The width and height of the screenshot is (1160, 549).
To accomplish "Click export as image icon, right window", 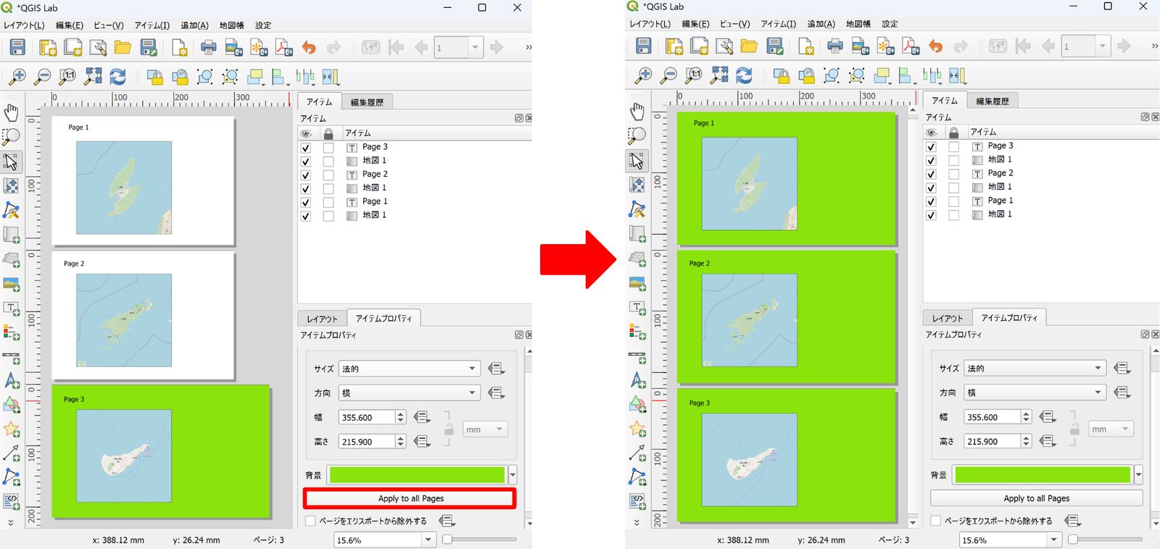I will tap(861, 46).
